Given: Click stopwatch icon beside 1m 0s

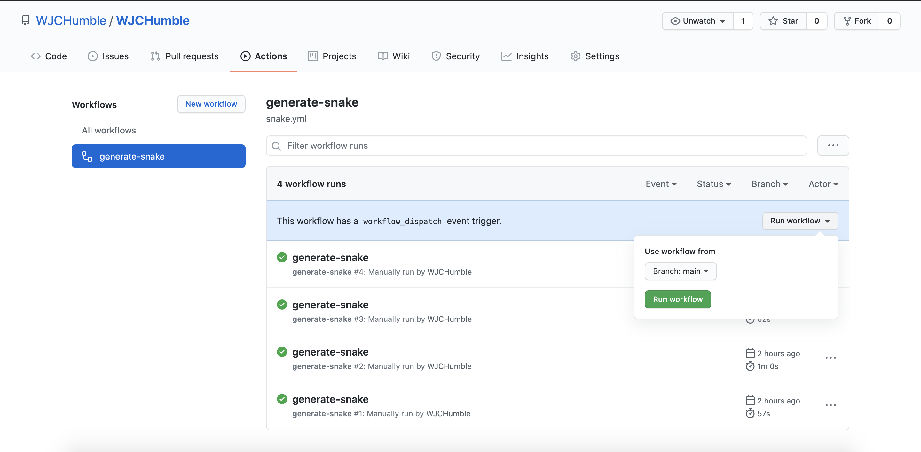Looking at the screenshot, I should [750, 366].
